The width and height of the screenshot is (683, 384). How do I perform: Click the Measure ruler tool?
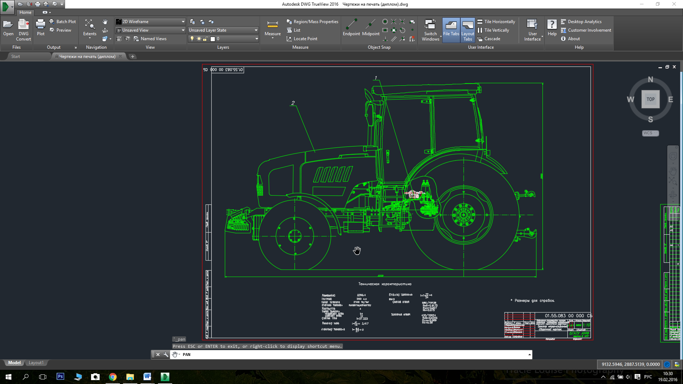pyautogui.click(x=272, y=28)
